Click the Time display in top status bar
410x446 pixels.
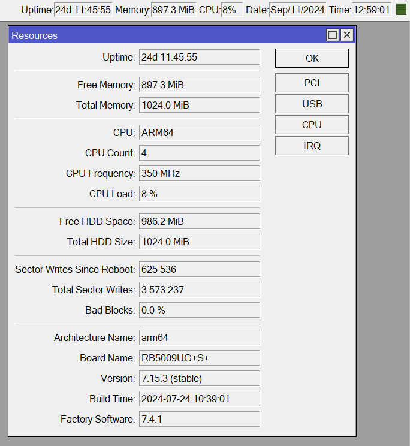point(372,10)
